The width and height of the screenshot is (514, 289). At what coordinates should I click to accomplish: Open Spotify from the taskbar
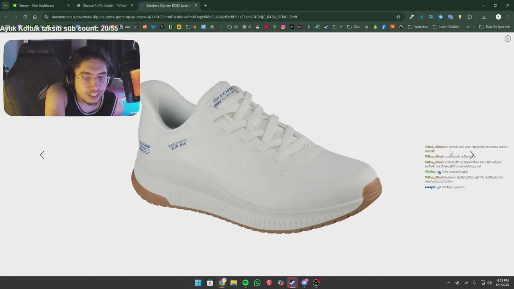point(245,283)
